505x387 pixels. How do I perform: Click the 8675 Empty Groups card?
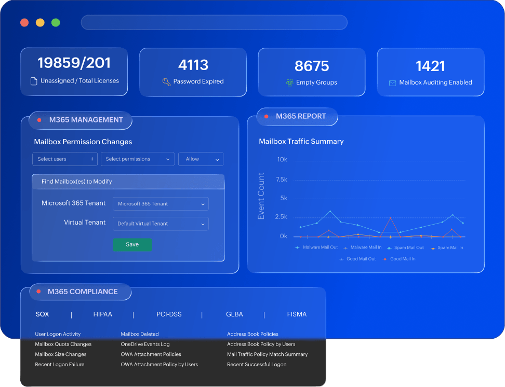point(312,72)
